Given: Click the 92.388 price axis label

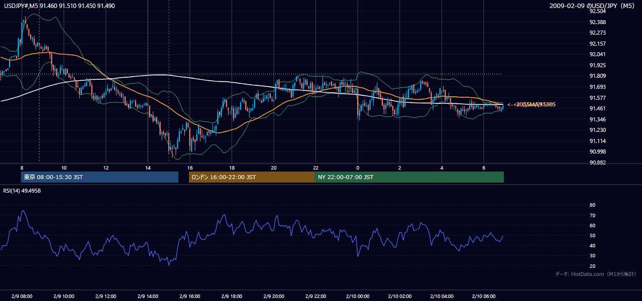Looking at the screenshot, I should (597, 22).
